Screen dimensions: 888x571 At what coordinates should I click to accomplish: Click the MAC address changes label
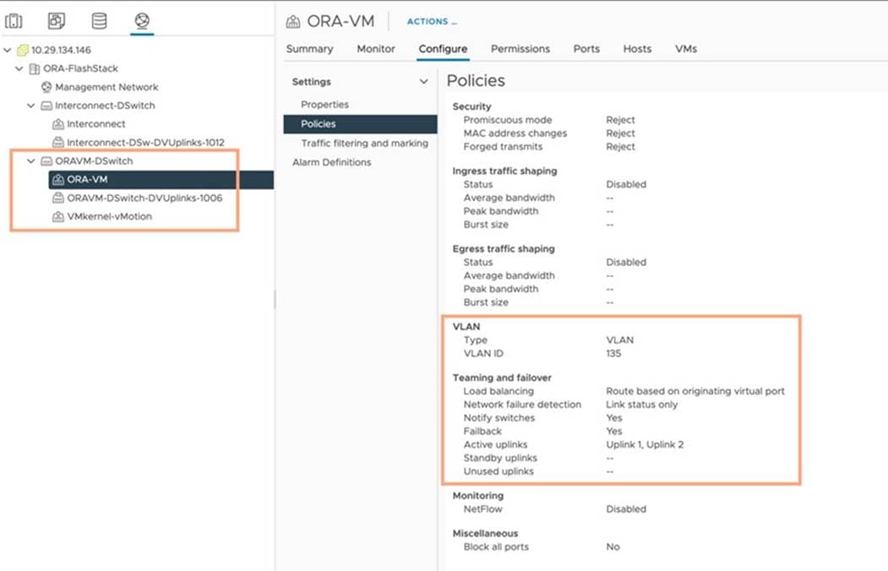click(515, 133)
